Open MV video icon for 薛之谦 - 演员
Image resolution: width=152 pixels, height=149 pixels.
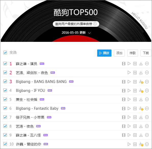pyautogui.click(x=124, y=64)
